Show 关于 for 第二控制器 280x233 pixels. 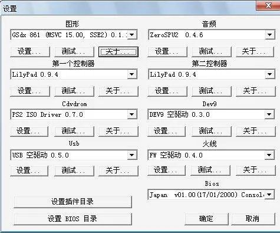tap(256, 91)
